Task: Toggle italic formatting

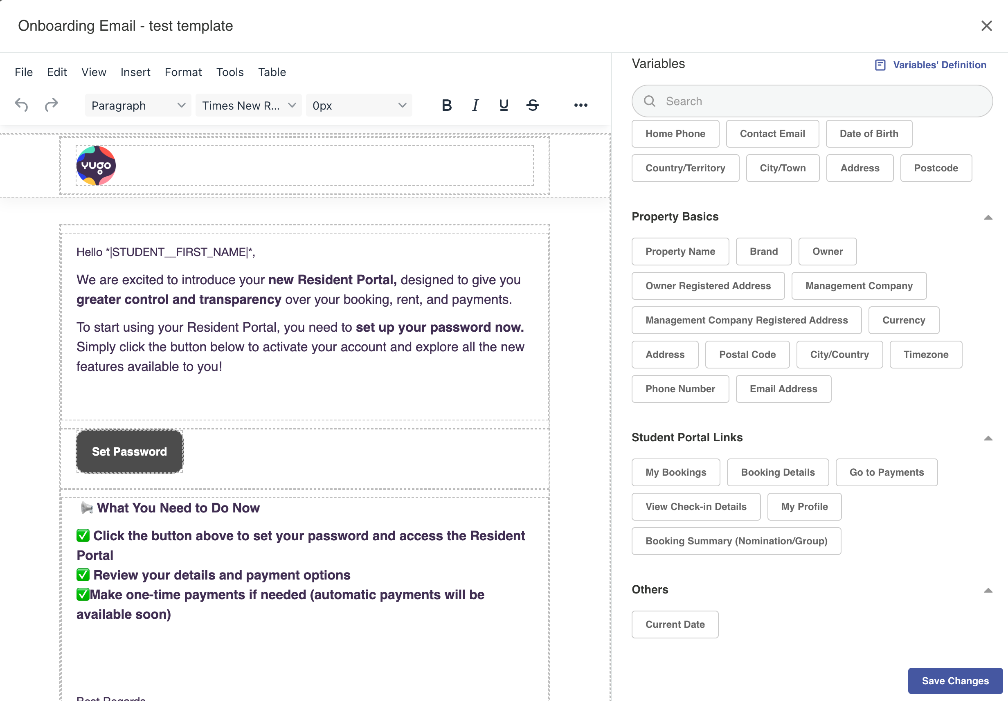Action: pyautogui.click(x=475, y=106)
